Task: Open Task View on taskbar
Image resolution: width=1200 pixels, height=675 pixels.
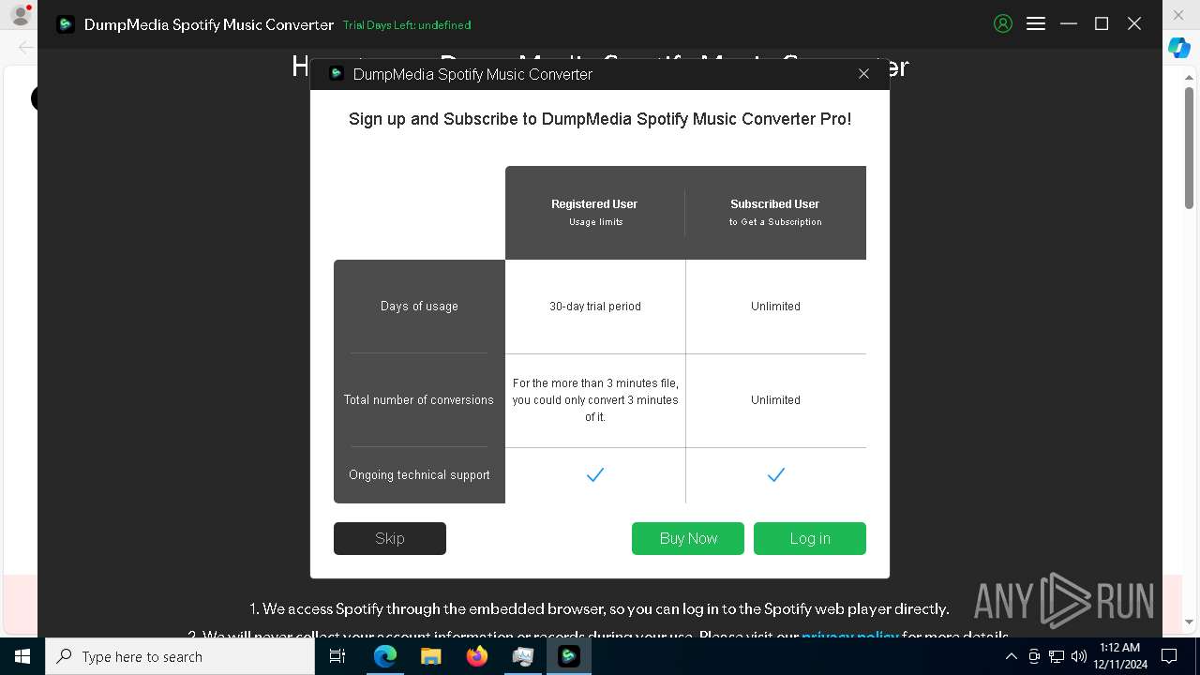Action: [337, 656]
